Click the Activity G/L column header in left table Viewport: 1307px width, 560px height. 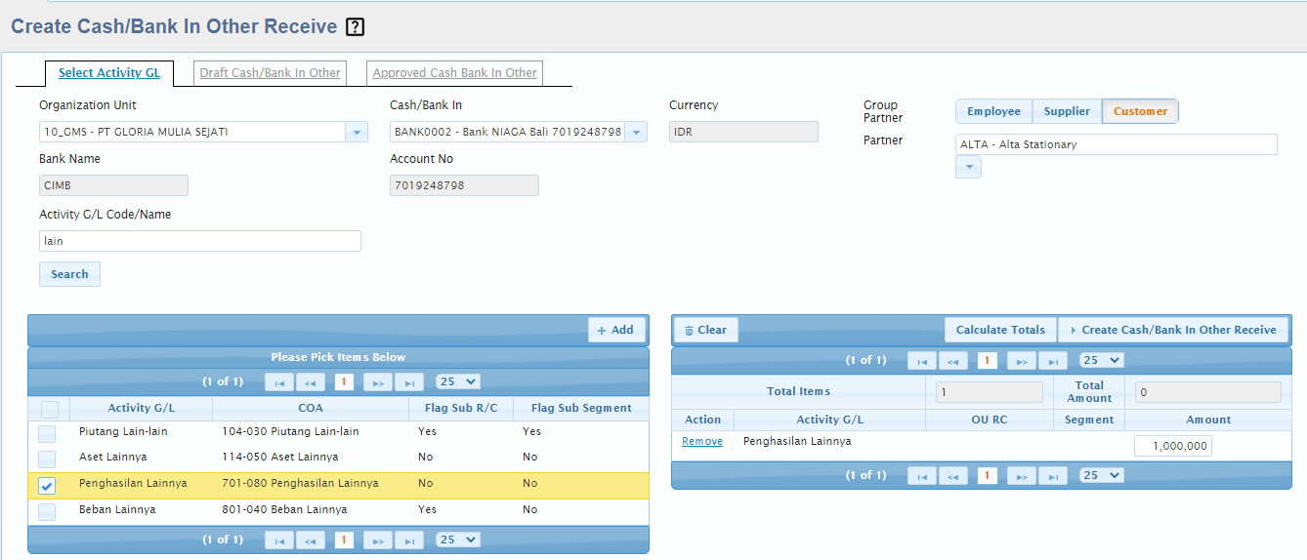coord(141,408)
